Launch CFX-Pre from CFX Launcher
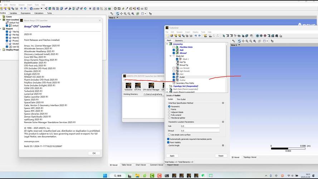Viewport: 318px width, 179px height. (137, 86)
